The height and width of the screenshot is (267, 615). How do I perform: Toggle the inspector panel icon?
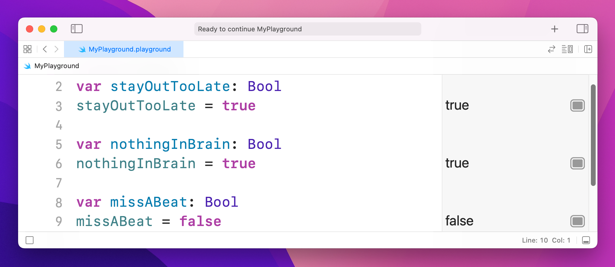pyautogui.click(x=582, y=29)
